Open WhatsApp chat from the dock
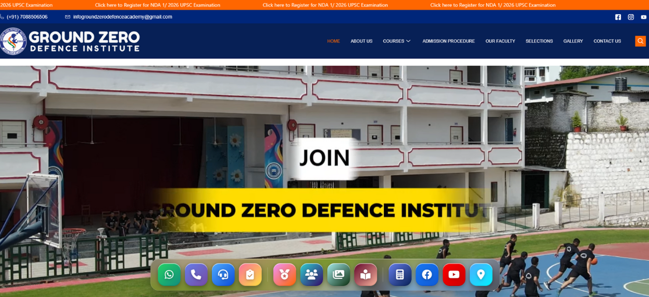Viewport: 649px width, 297px height. [169, 275]
